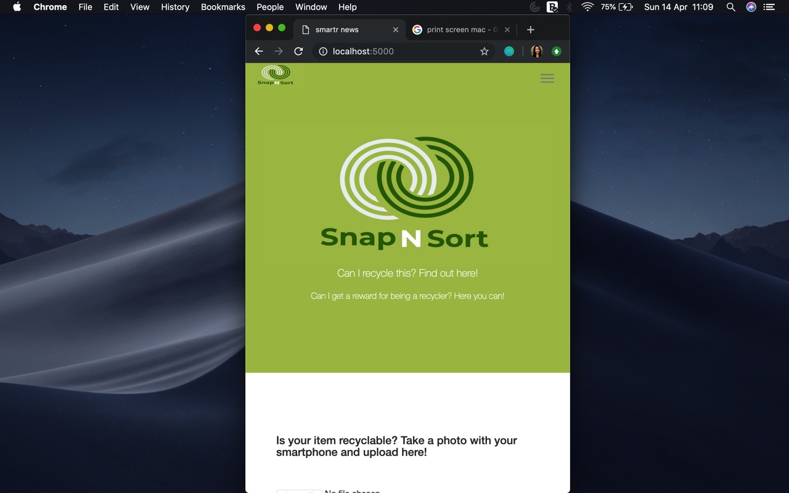This screenshot has width=789, height=493.
Task: Close the smartr news tab
Action: (x=396, y=30)
